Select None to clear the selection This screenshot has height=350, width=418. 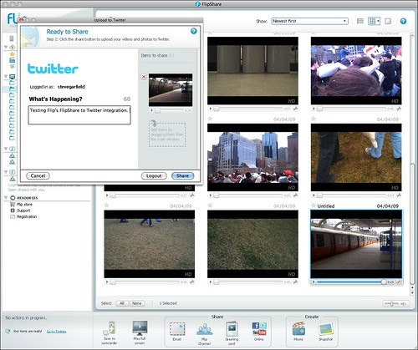point(137,303)
